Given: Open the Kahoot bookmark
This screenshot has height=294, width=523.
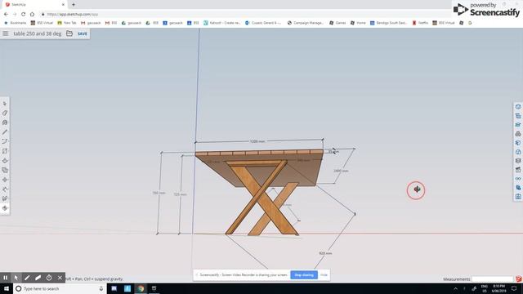Looking at the screenshot, I should (x=221, y=23).
